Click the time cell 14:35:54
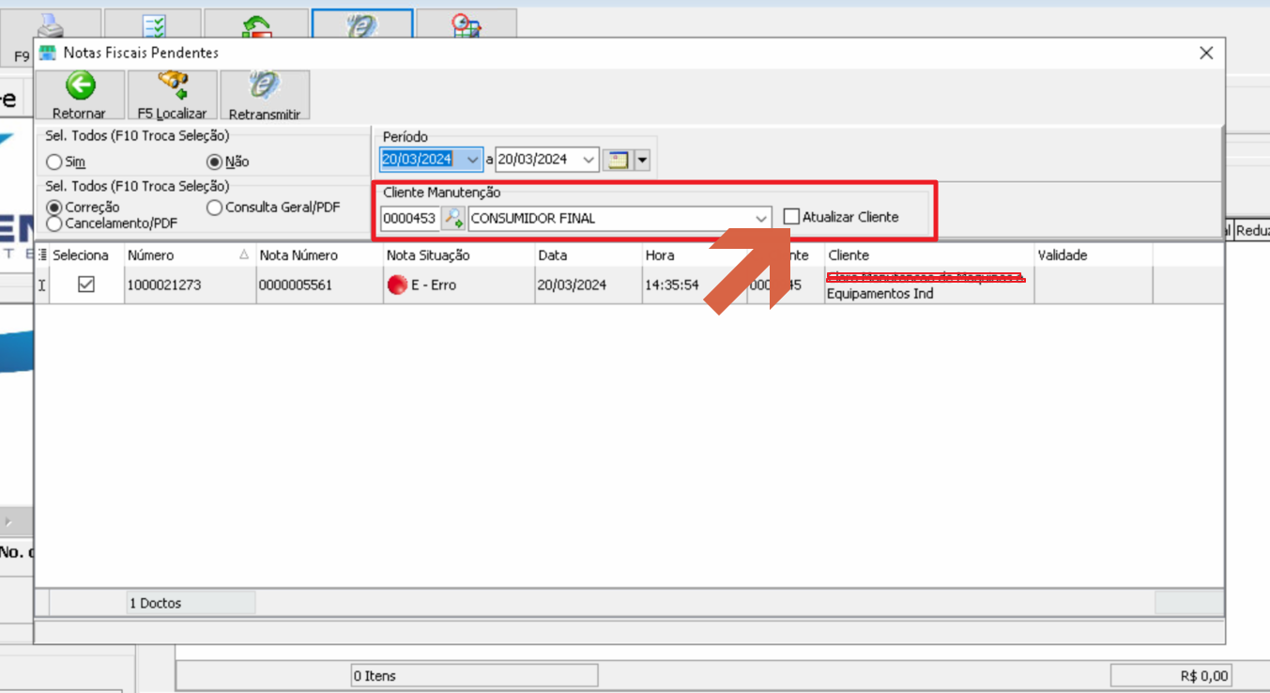The image size is (1270, 693). [694, 285]
